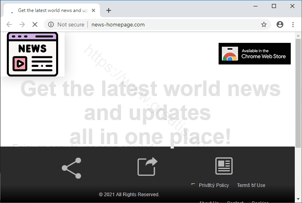This screenshot has height=203, width=302.
Task: Click the address bar URL news-homepage.com
Action: tap(118, 24)
